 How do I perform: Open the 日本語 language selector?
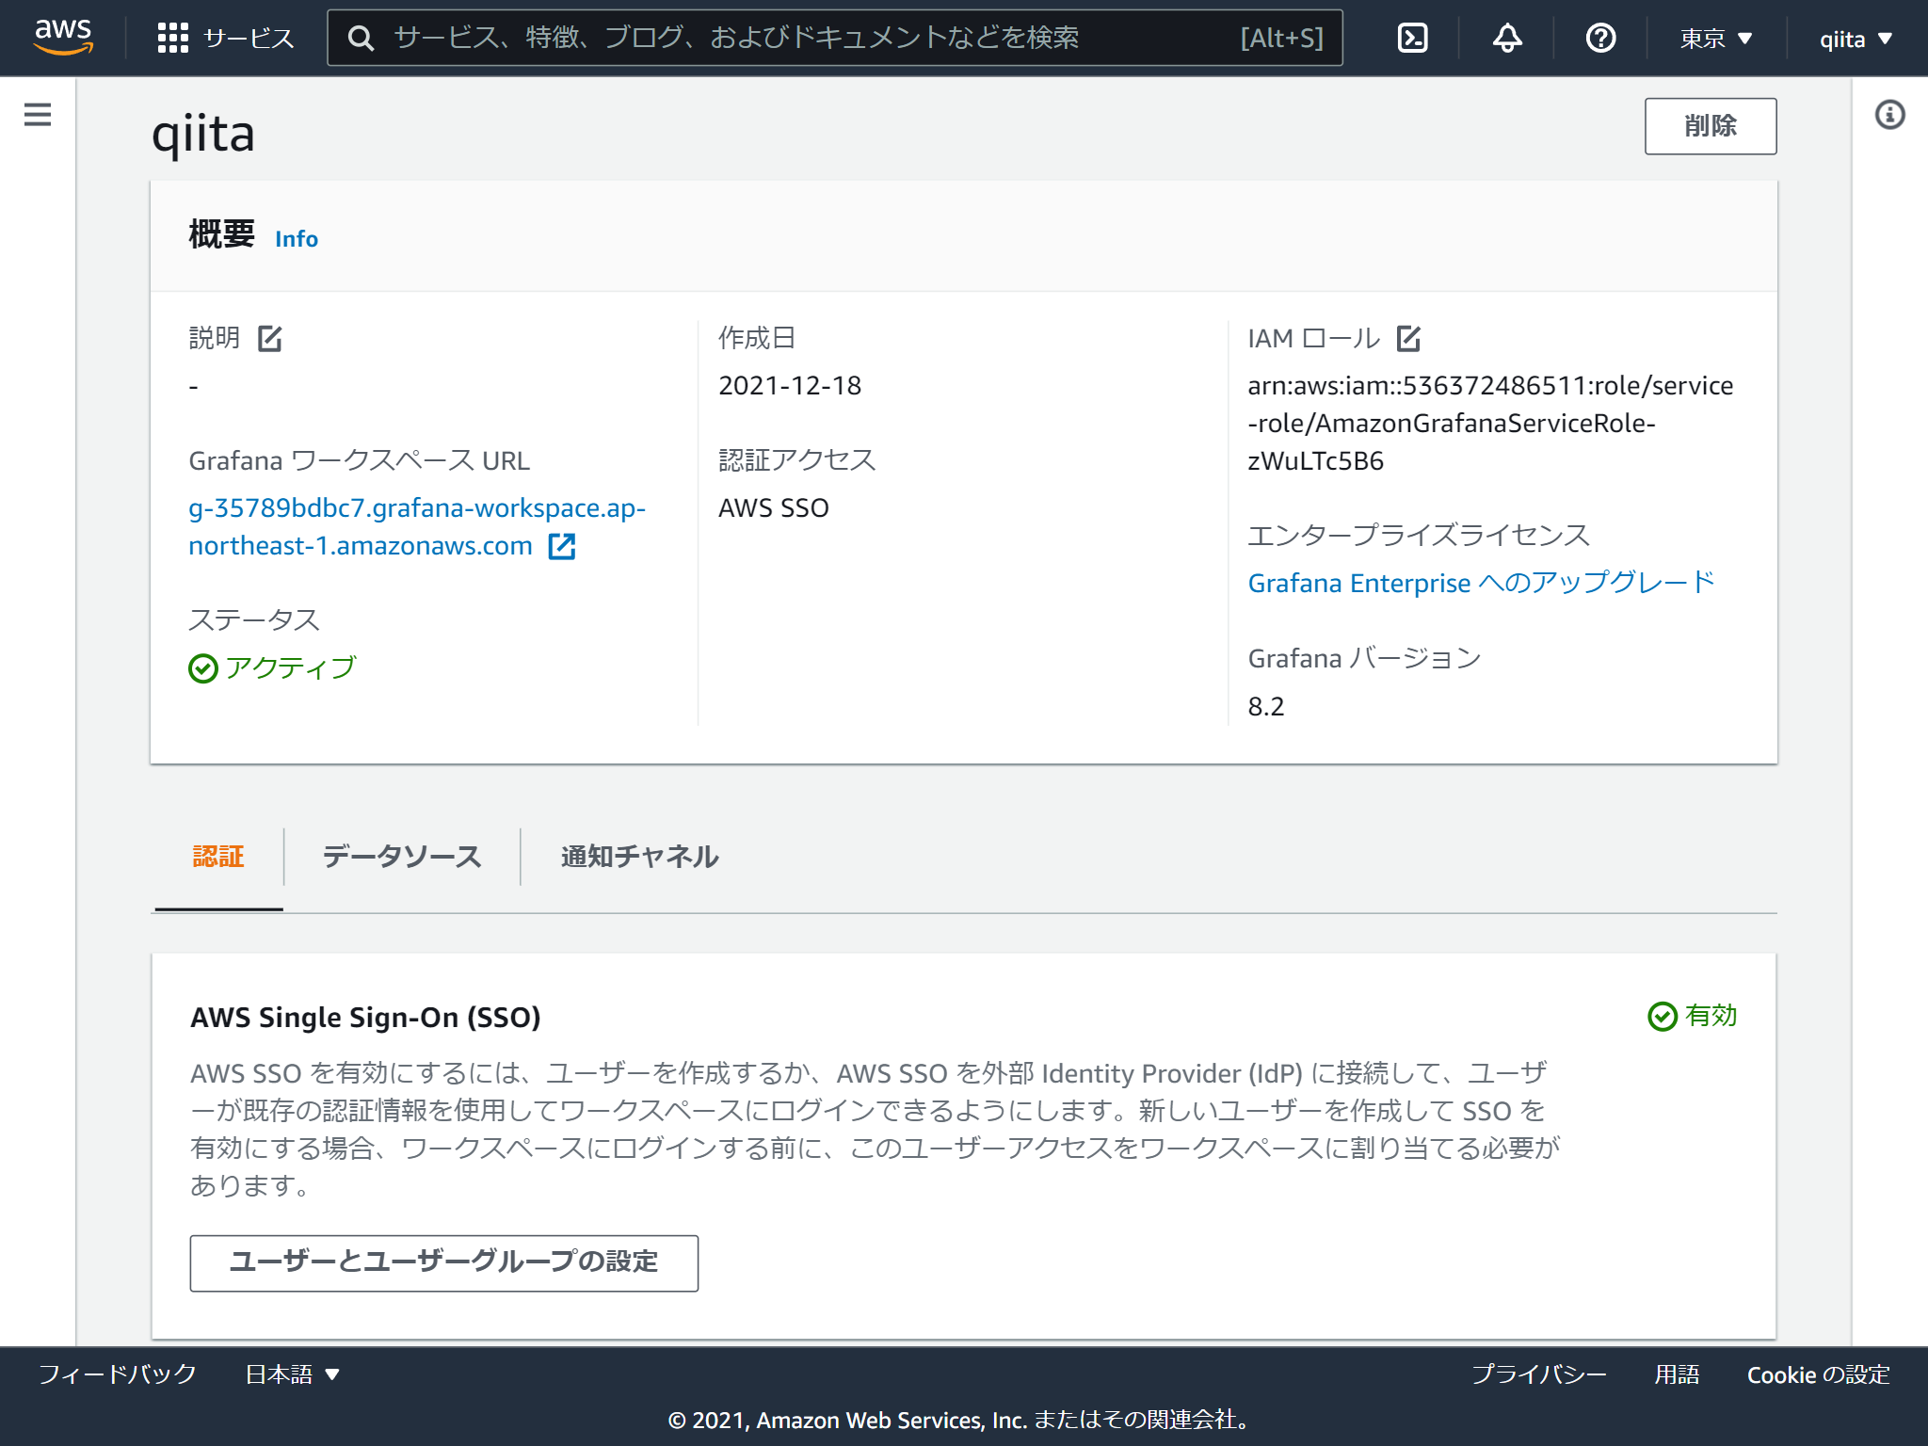click(290, 1374)
